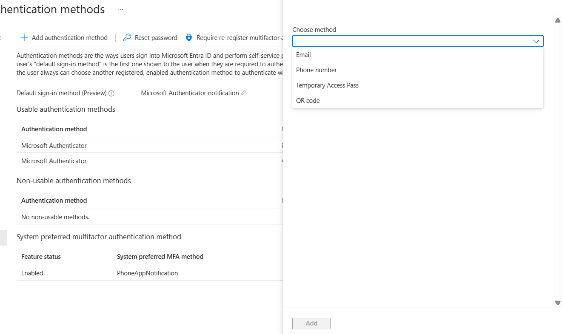The image size is (562, 334).
Task: Select Email from the method list
Action: 303,55
